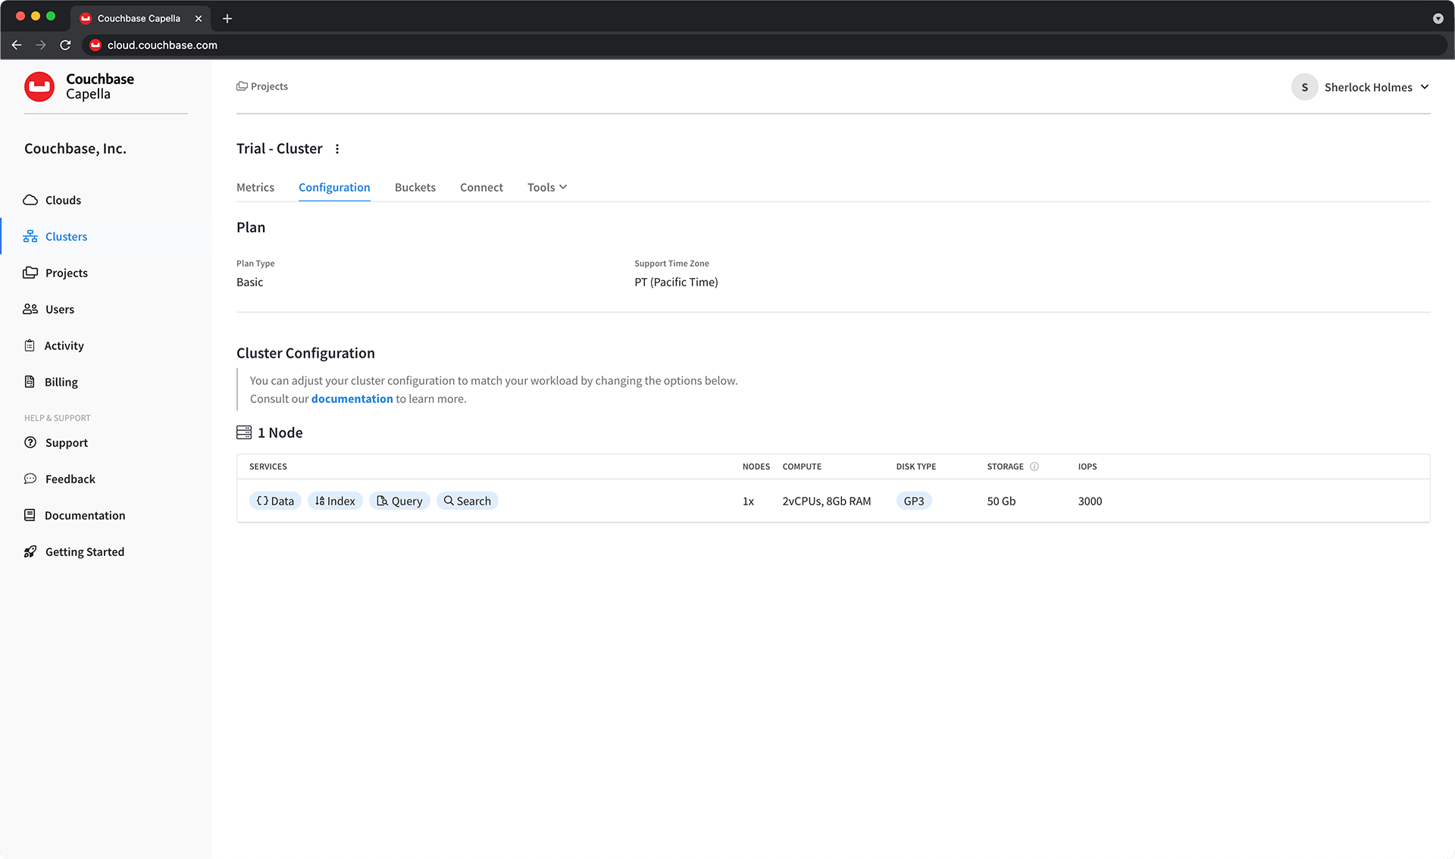Click the Search service tag
Screen dimensions: 1455x859
pyautogui.click(x=467, y=501)
